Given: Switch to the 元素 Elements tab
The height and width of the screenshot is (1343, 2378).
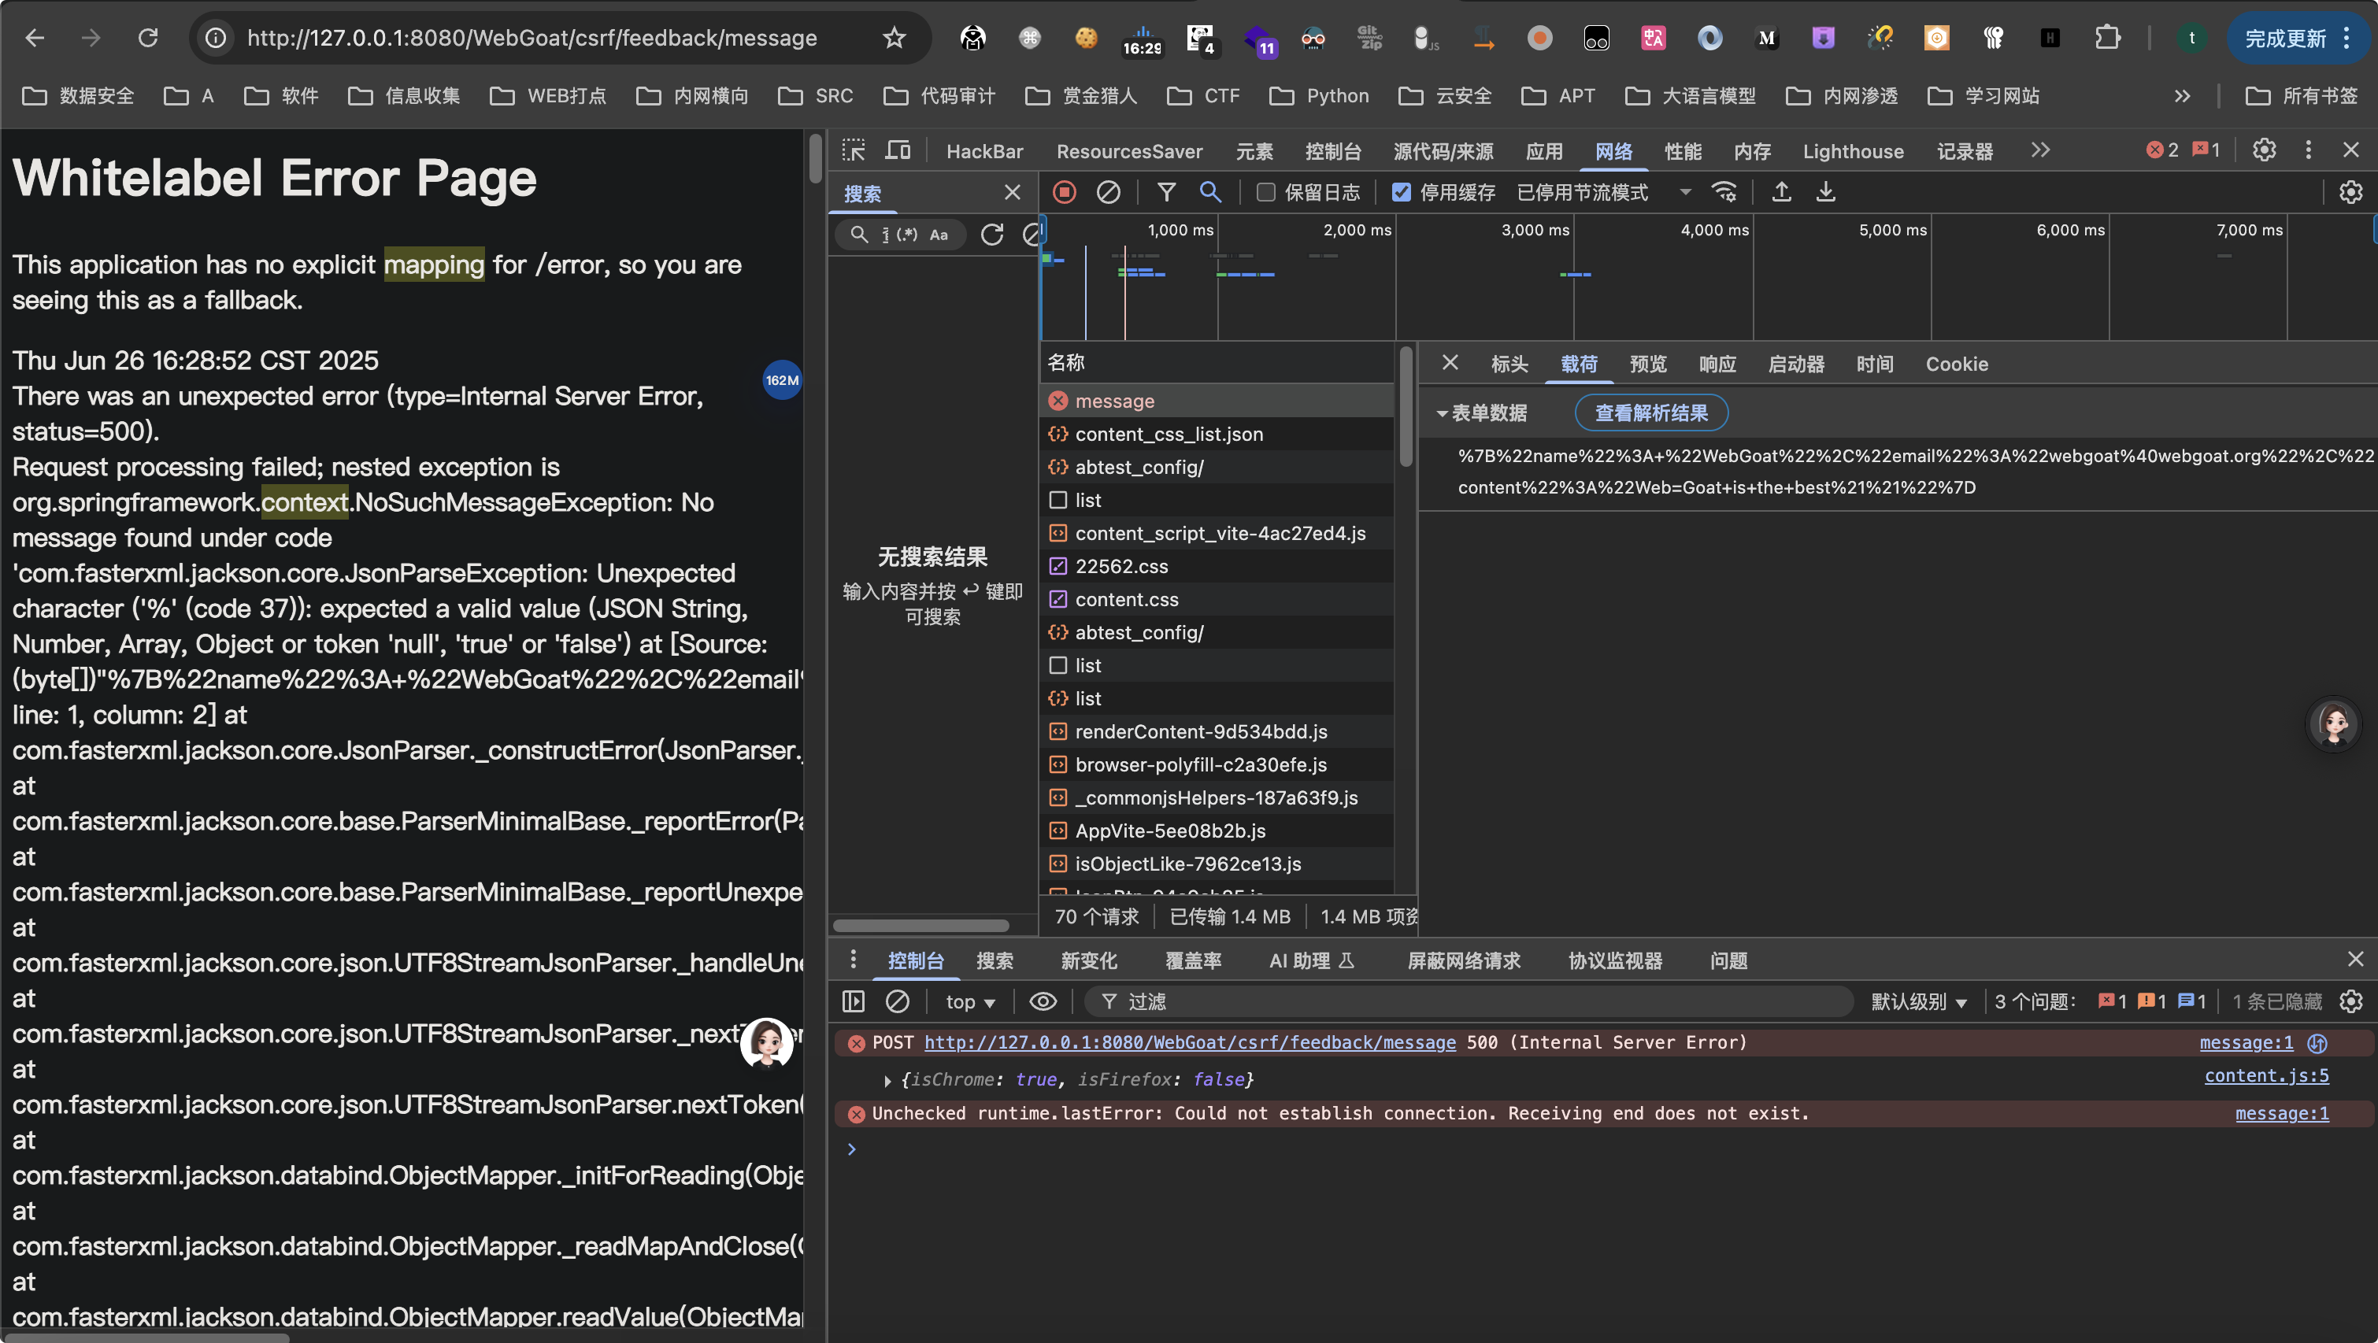Looking at the screenshot, I should pos(1254,150).
